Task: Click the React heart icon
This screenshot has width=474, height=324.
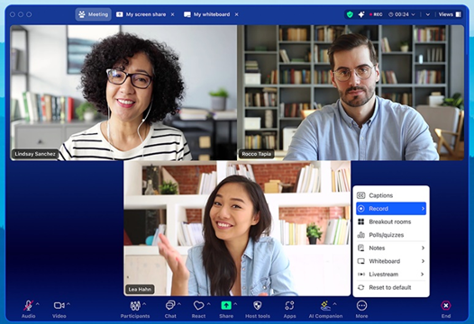Action: [x=198, y=306]
